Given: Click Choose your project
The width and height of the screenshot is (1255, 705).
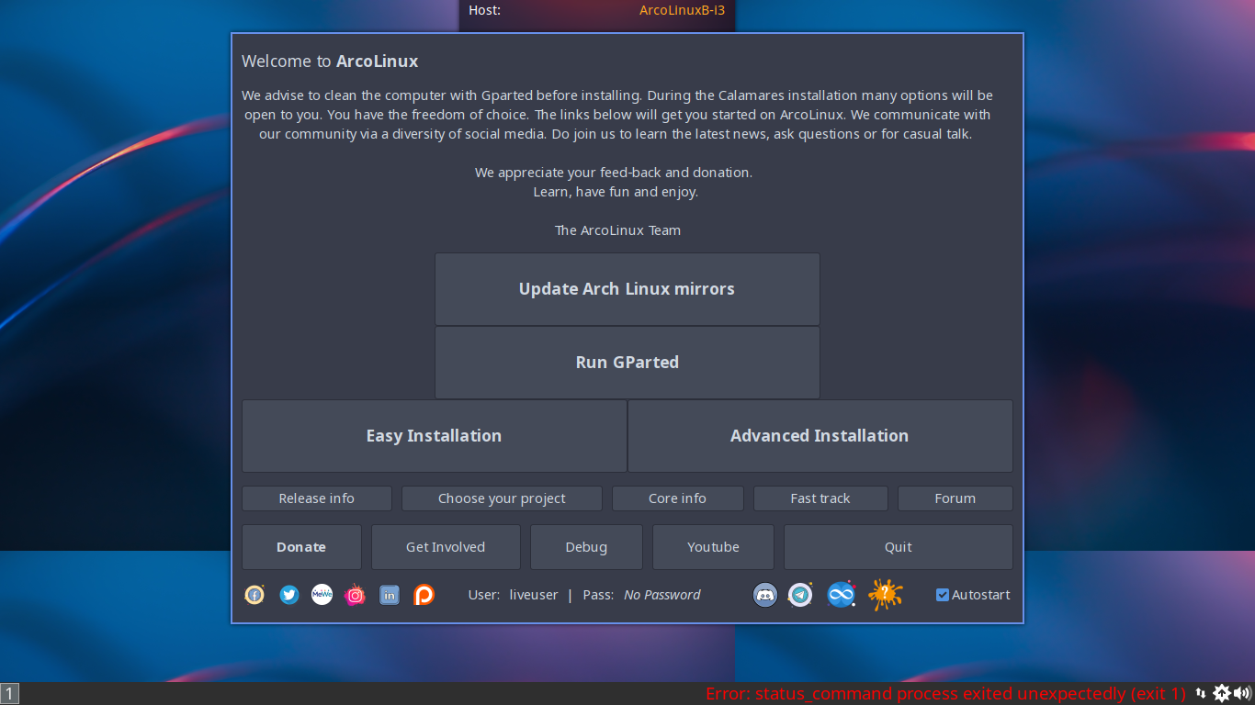Looking at the screenshot, I should (502, 498).
